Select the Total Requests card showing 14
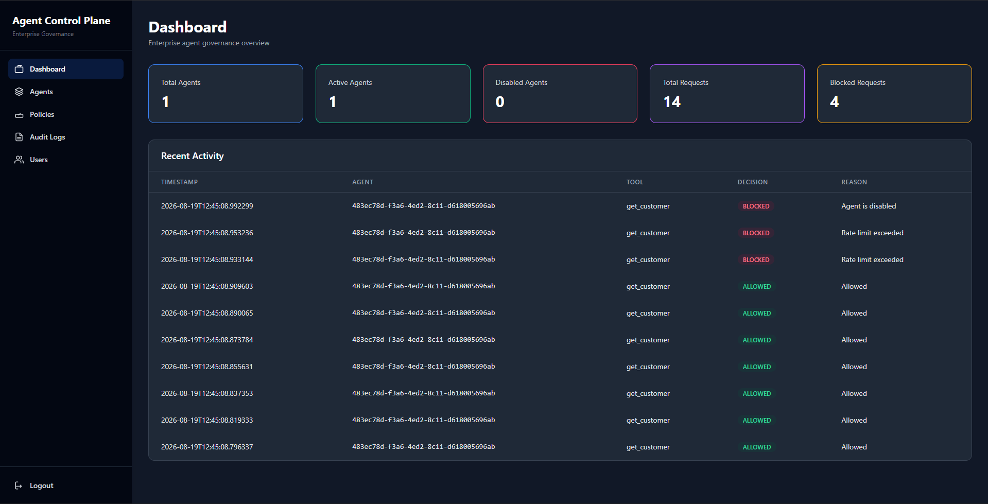 tap(727, 94)
